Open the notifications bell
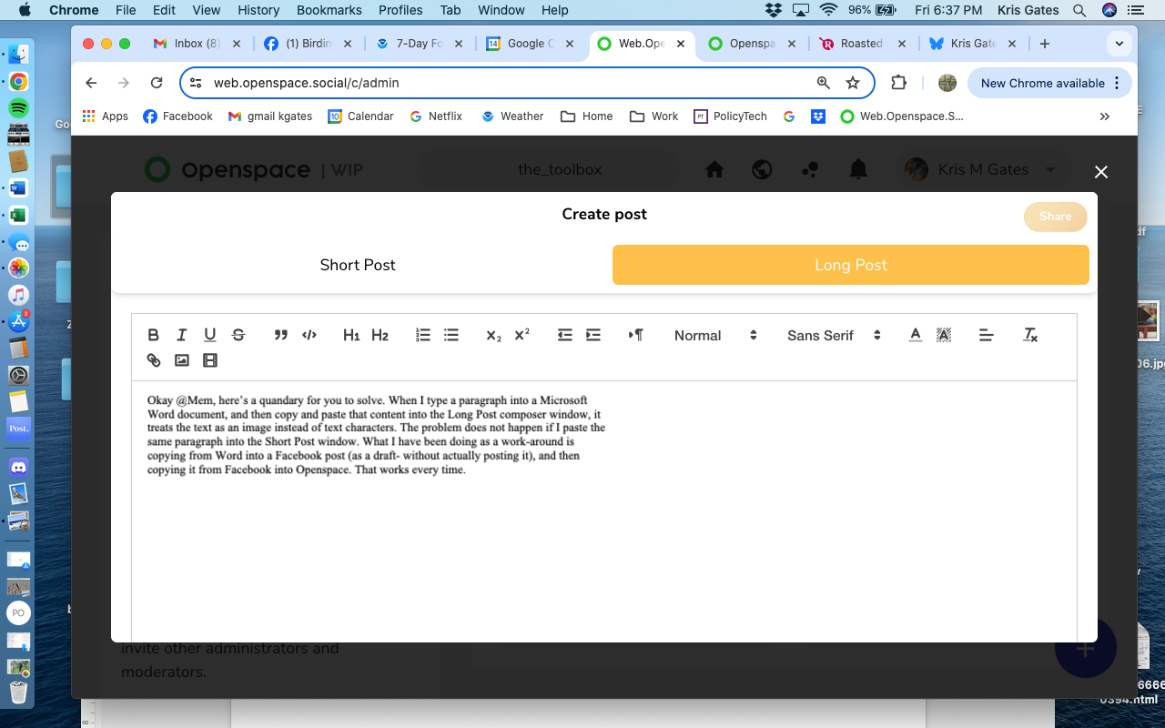 [x=857, y=169]
